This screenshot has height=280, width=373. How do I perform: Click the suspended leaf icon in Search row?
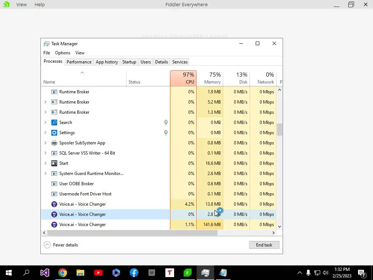tap(166, 122)
